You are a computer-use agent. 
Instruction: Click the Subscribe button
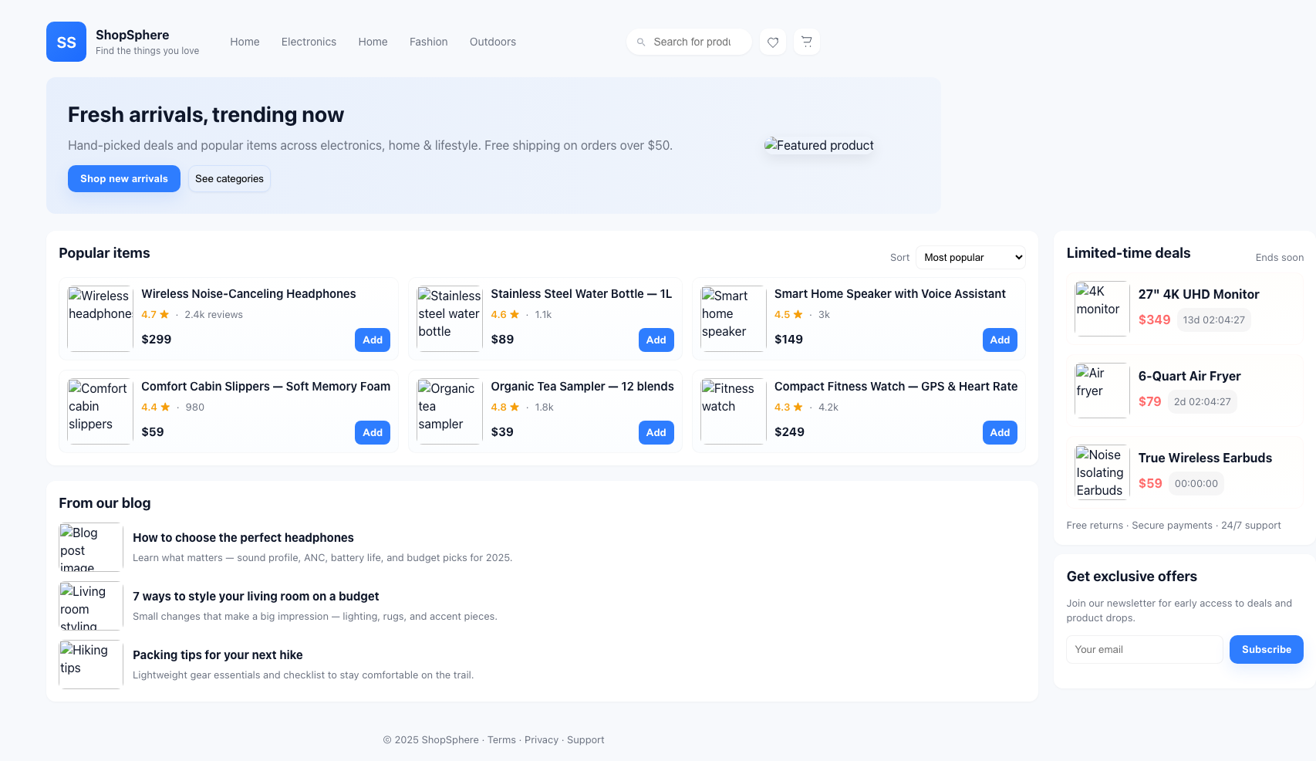[x=1266, y=649]
